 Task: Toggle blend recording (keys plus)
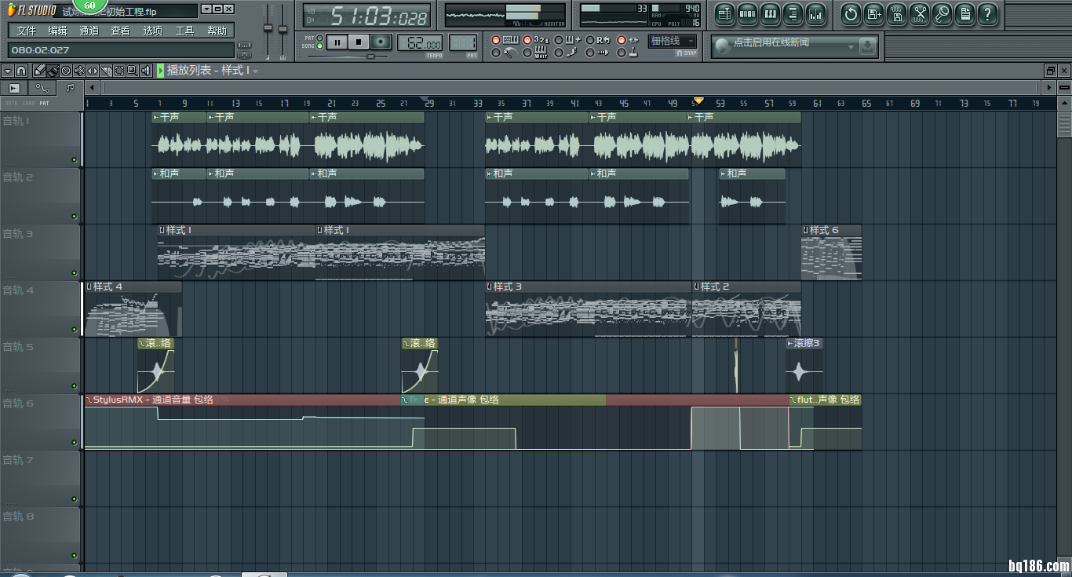click(x=558, y=40)
